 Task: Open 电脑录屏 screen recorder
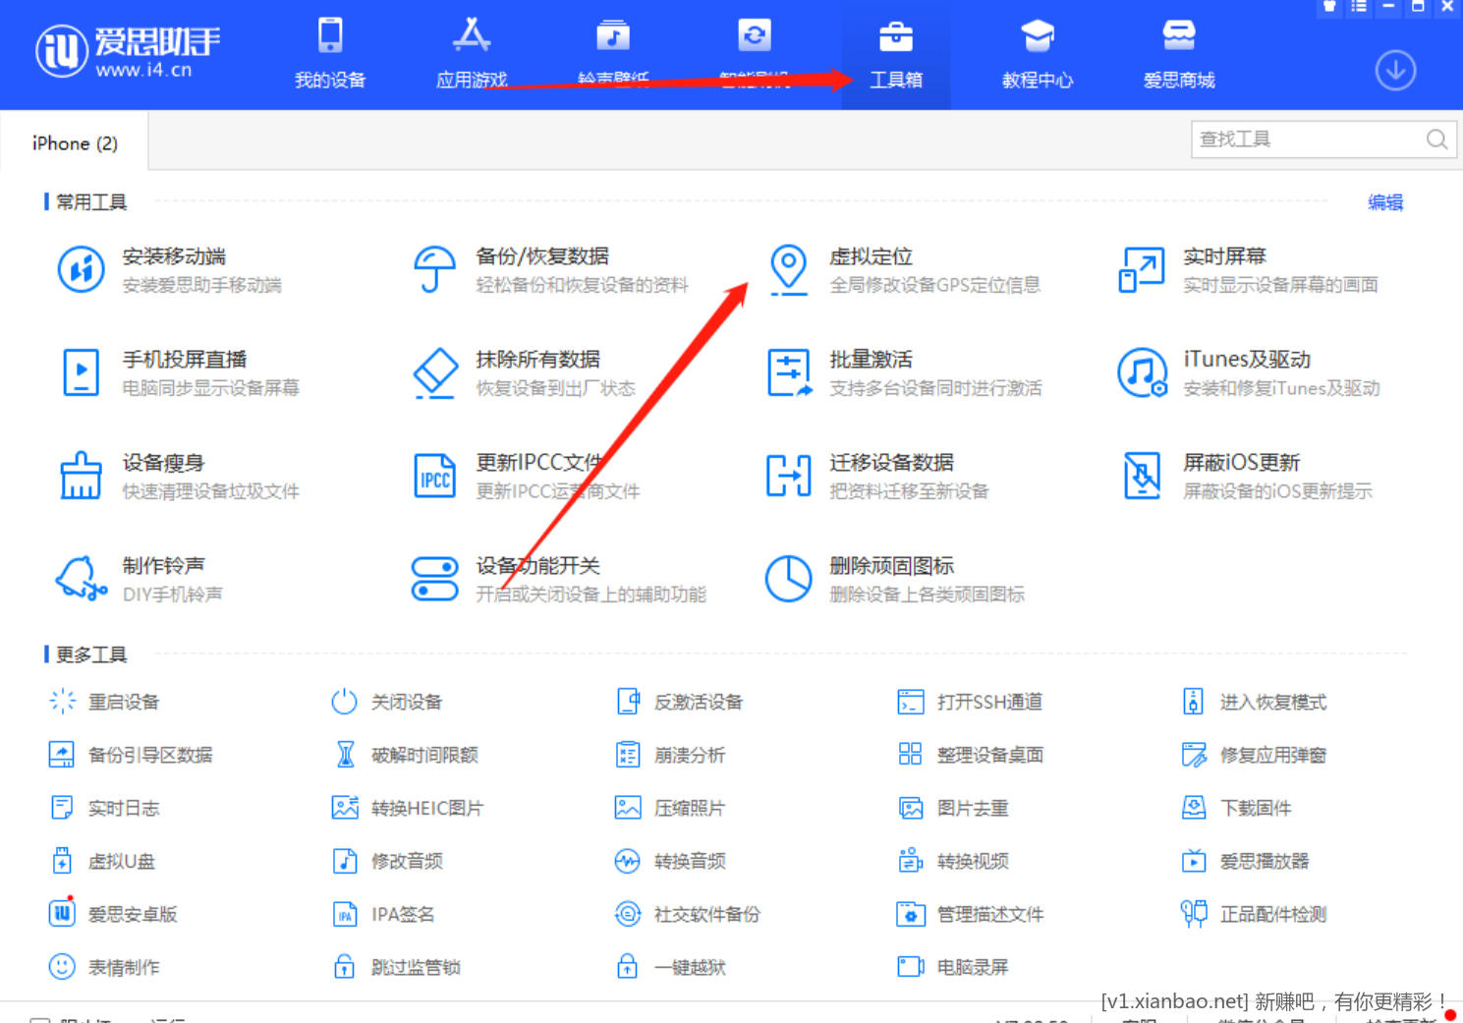pyautogui.click(x=953, y=967)
